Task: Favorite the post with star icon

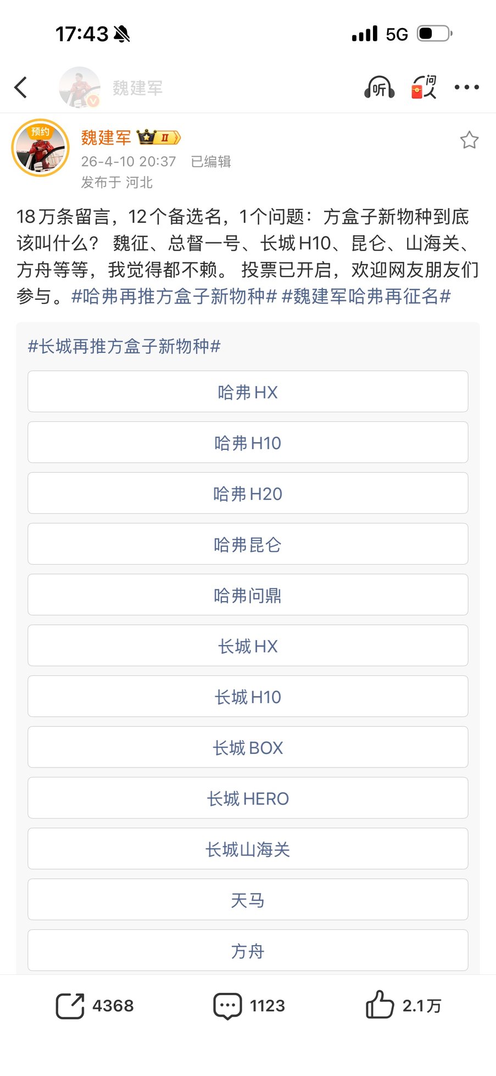Action: [469, 140]
